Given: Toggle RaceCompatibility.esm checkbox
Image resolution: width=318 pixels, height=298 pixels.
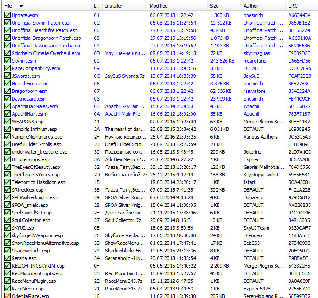Looking at the screenshot, I should point(8,68).
